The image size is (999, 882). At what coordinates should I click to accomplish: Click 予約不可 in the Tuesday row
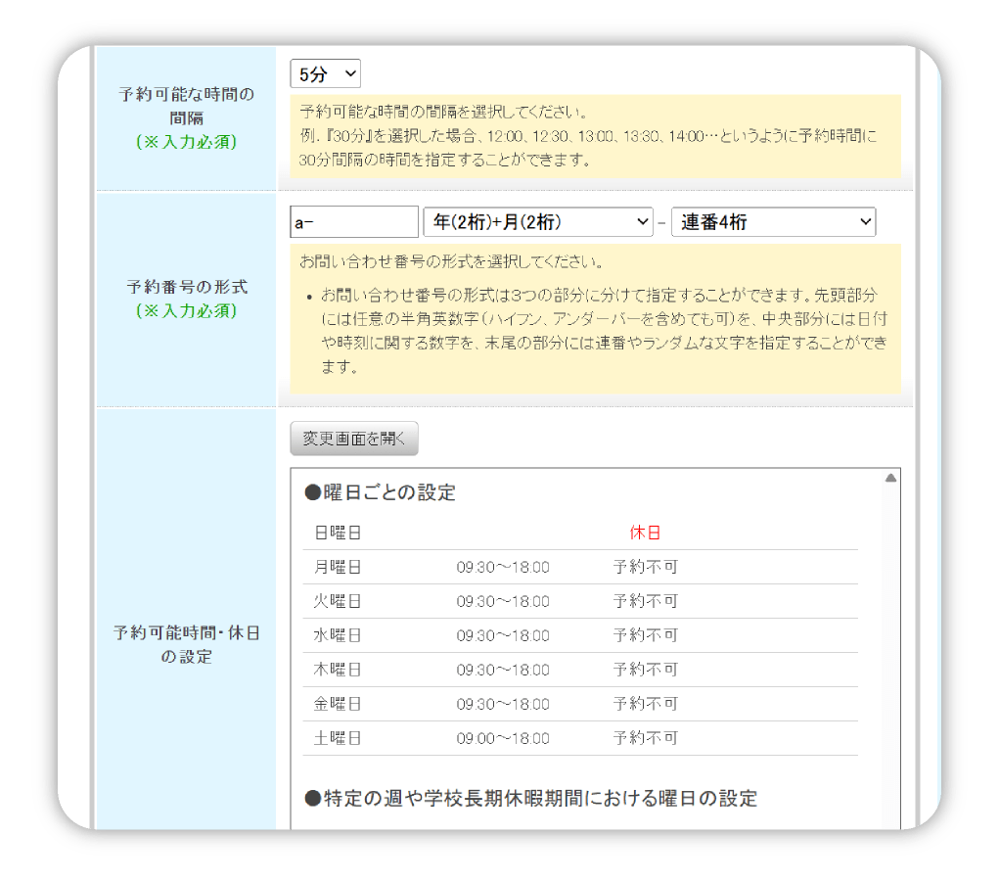coord(646,602)
